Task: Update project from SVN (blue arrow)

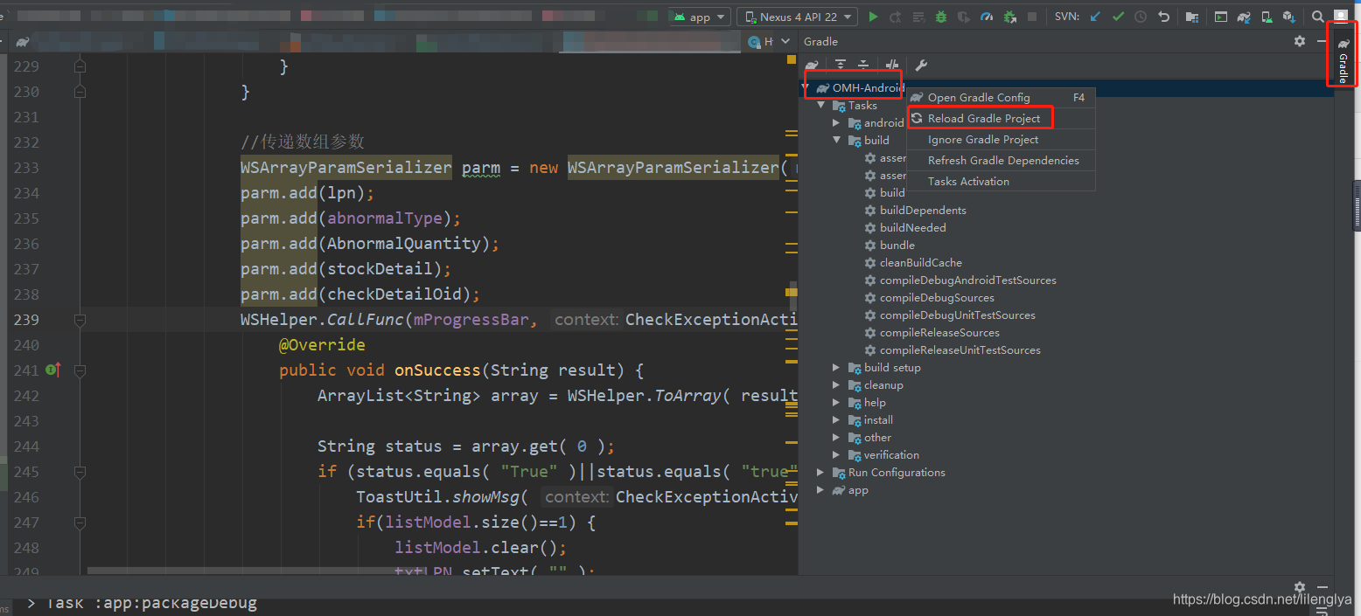Action: 1095,17
